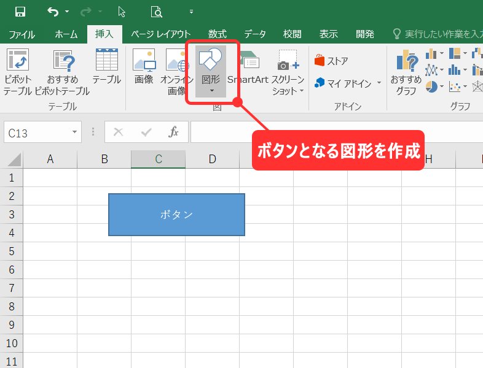The image size is (483, 368).
Task: Click the Insert Function fx button
Action: (x=174, y=132)
